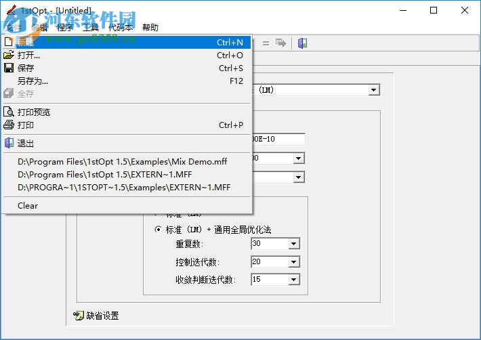
Task: Open recent file Mix Demo.mff
Action: click(127, 162)
